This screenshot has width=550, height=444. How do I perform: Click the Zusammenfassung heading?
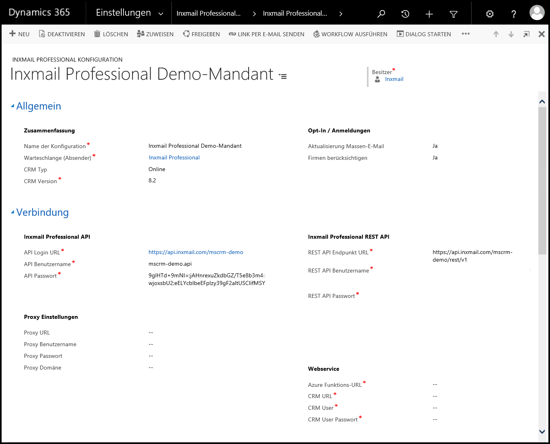[49, 130]
